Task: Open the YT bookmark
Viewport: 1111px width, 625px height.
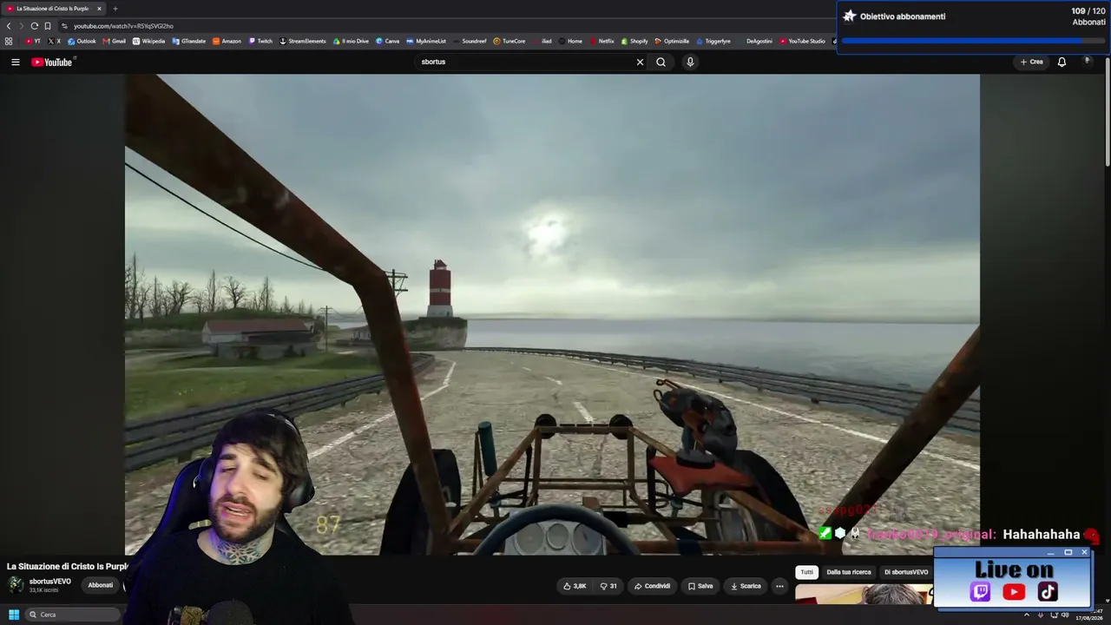Action: click(x=33, y=41)
